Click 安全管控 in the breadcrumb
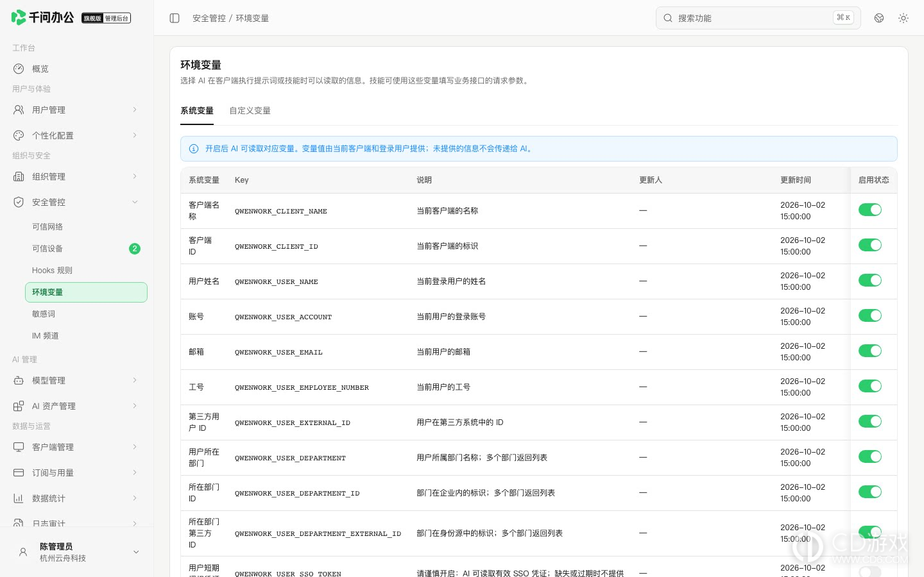The height and width of the screenshot is (577, 924). (x=209, y=18)
